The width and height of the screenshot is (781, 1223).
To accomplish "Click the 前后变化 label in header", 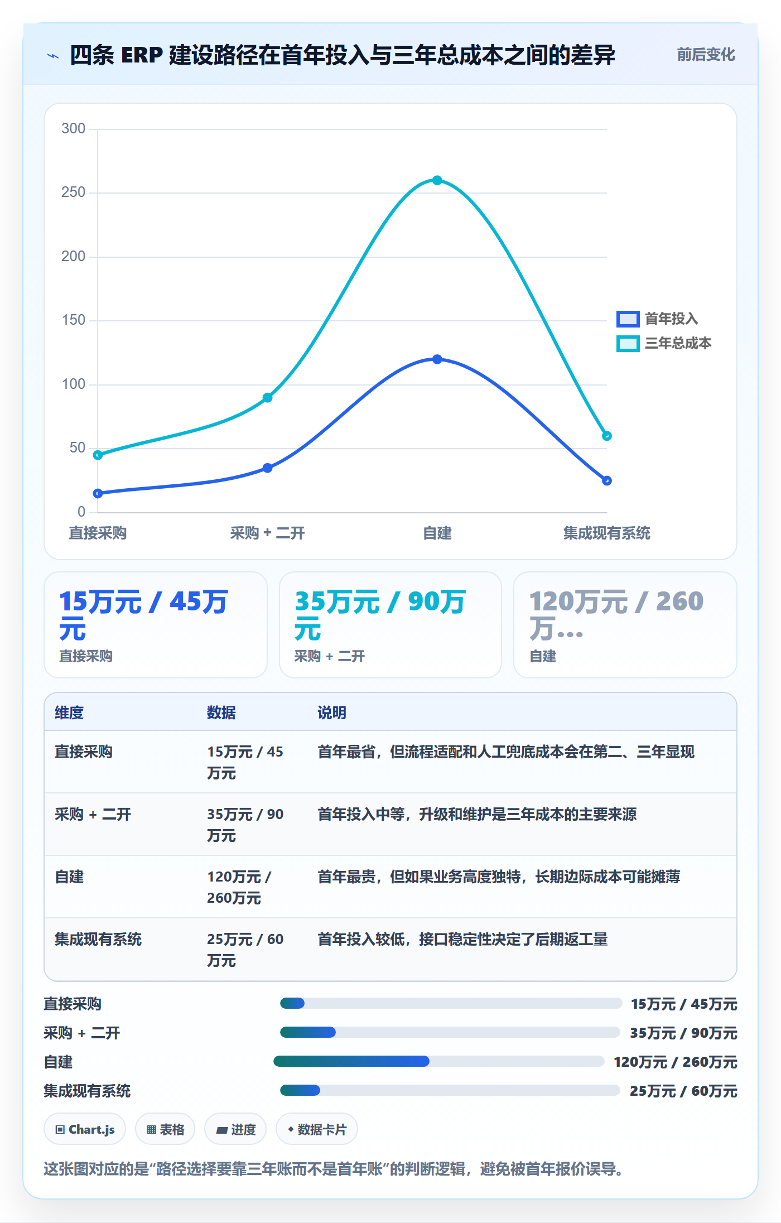I will 706,55.
